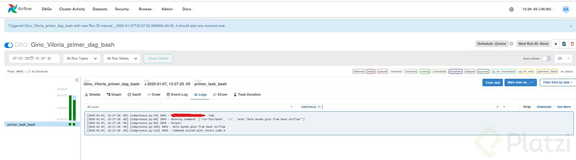Screen dimensions: 576x160
Task: Open the Security menu
Action: 123,9
